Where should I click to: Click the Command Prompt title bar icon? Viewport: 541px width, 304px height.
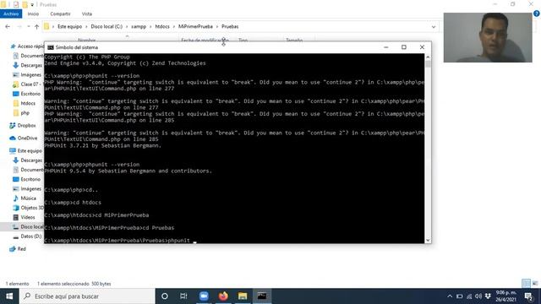point(51,47)
